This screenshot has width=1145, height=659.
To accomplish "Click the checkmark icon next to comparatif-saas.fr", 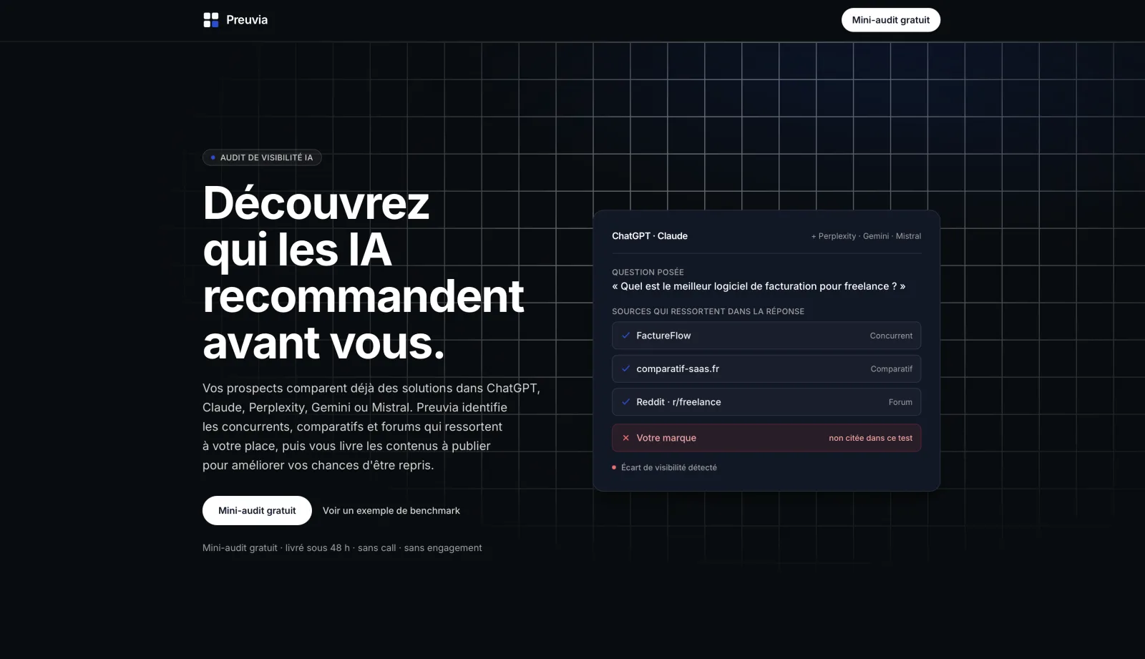I will click(625, 368).
